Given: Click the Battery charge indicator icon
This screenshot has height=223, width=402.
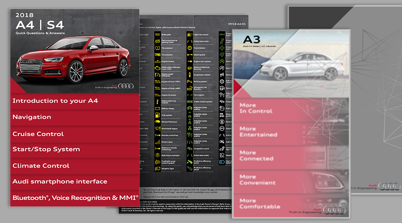Looking at the screenshot, I should 158,108.
